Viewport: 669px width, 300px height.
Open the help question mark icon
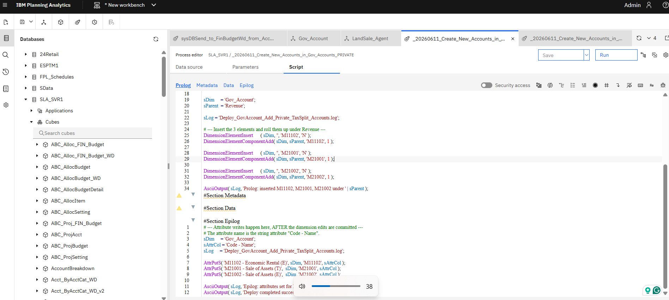coord(665,5)
